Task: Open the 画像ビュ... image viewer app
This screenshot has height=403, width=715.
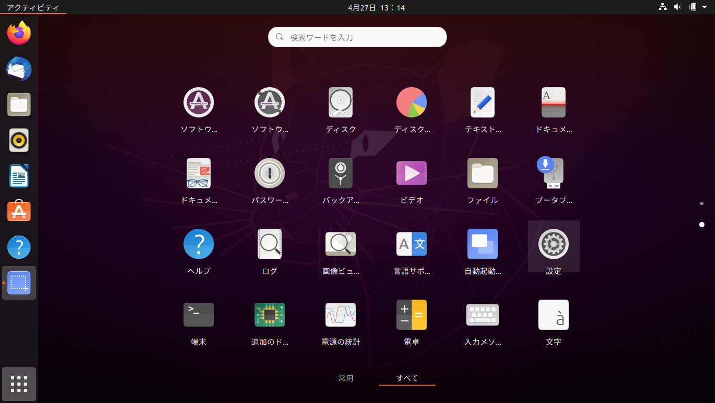Action: pyautogui.click(x=341, y=244)
